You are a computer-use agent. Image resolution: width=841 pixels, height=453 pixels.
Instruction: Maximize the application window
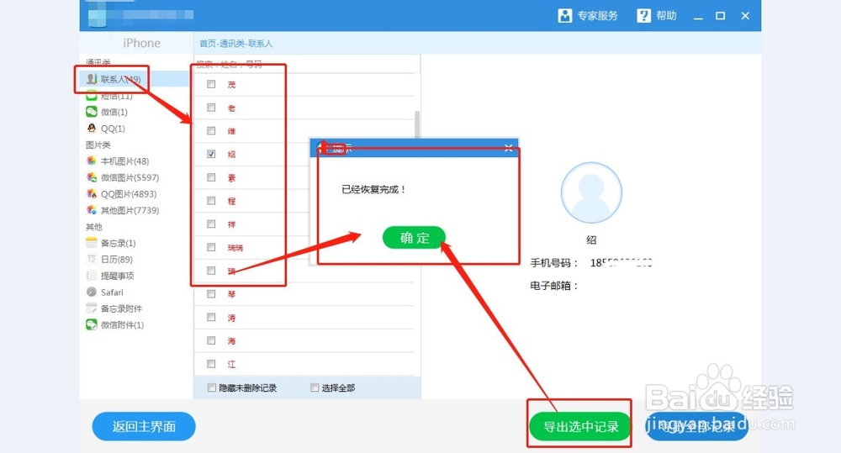point(721,16)
